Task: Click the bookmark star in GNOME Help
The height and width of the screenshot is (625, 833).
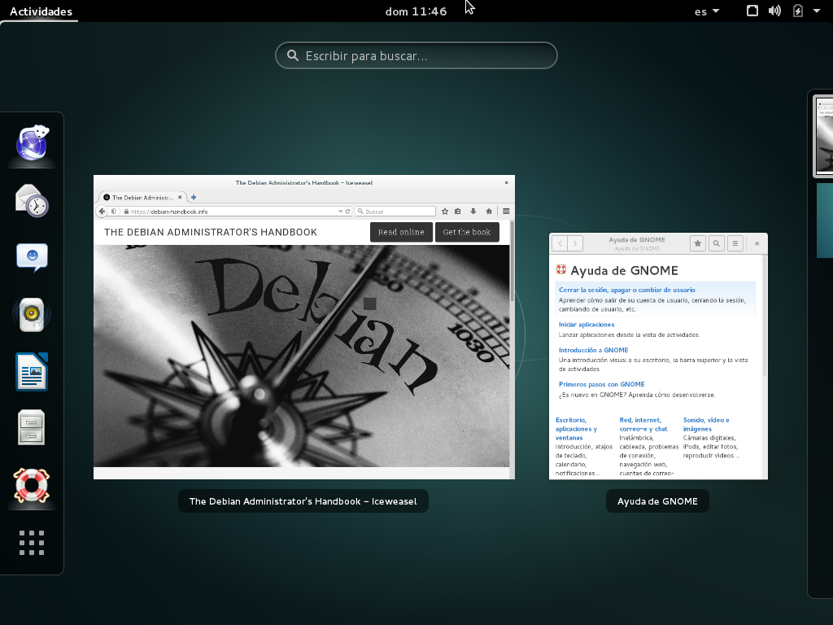Action: [x=697, y=243]
